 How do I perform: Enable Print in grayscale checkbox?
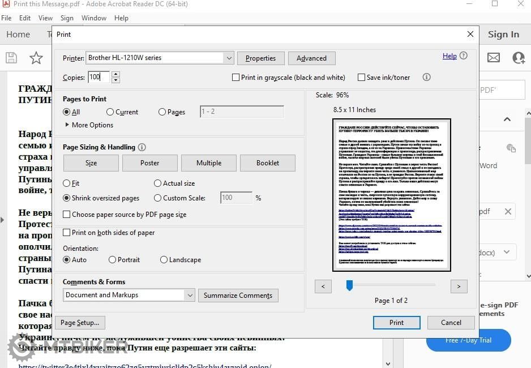point(236,78)
